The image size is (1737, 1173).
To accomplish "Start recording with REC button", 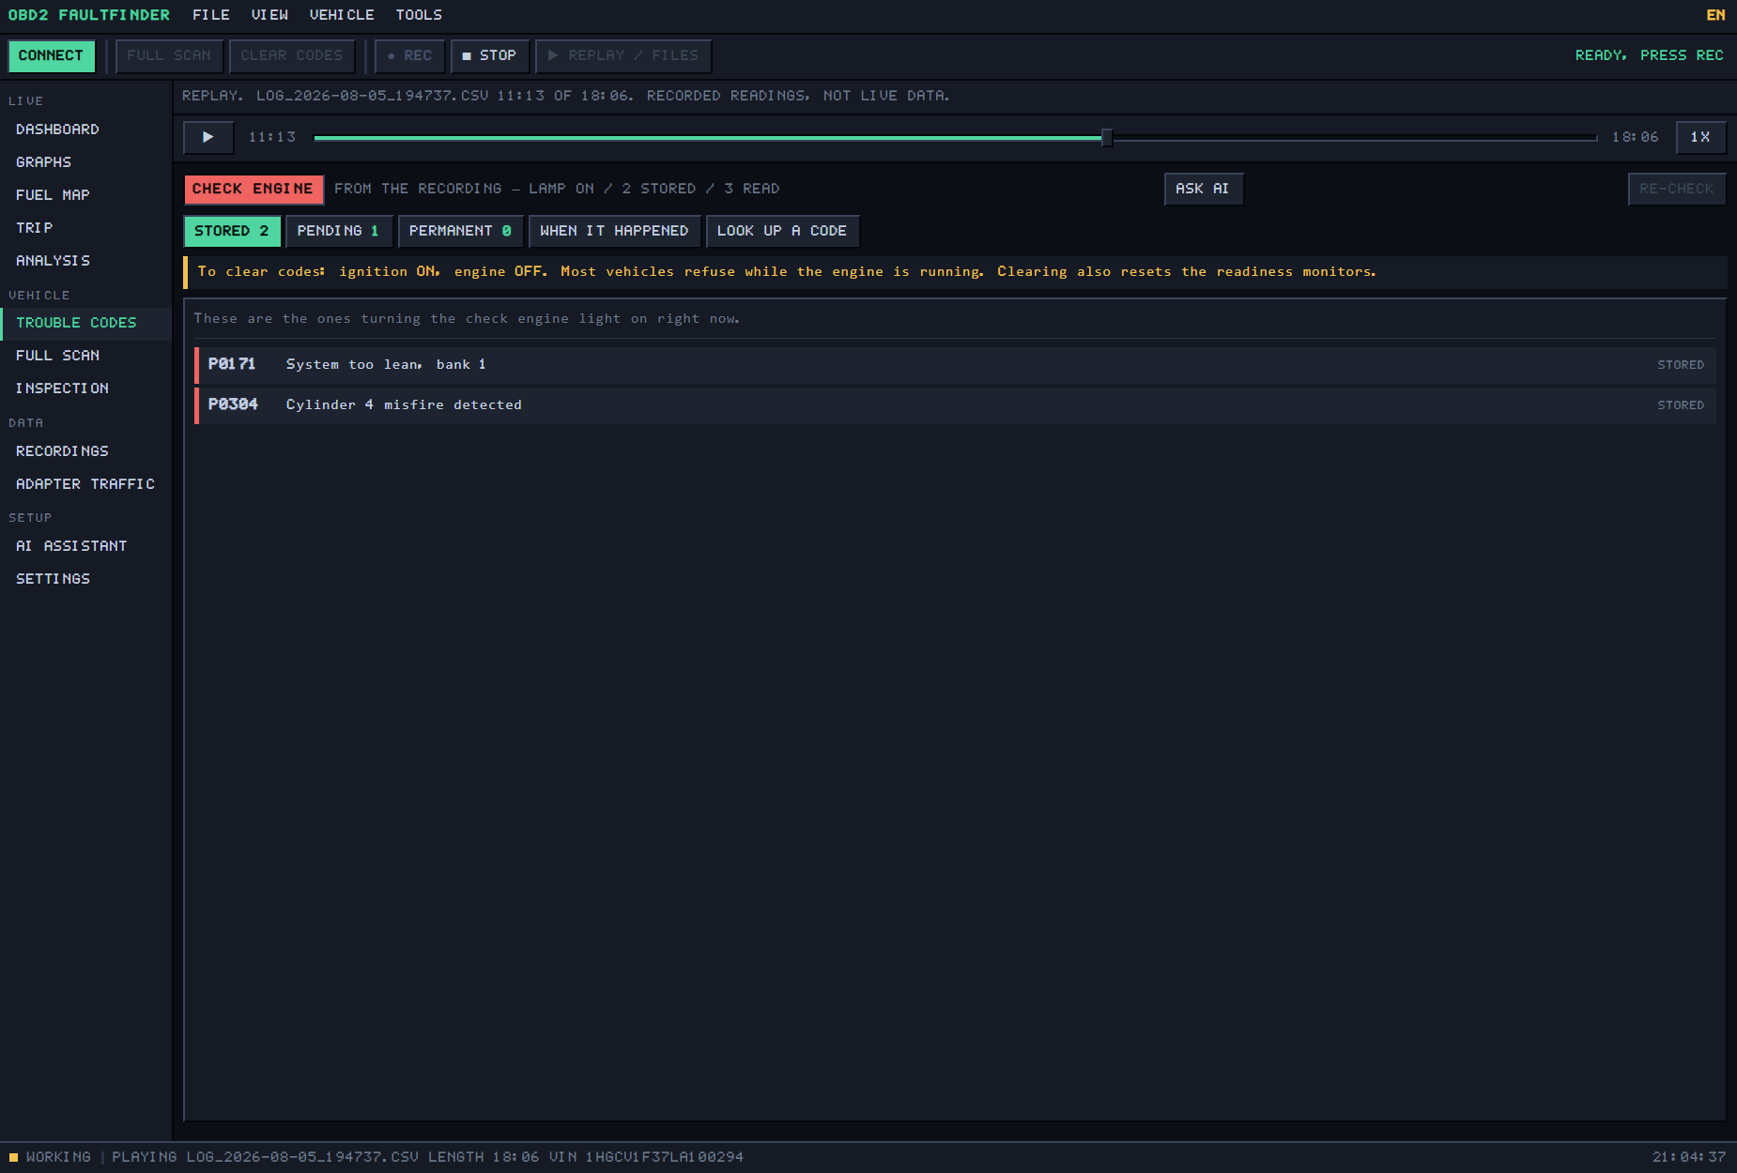I will point(410,55).
